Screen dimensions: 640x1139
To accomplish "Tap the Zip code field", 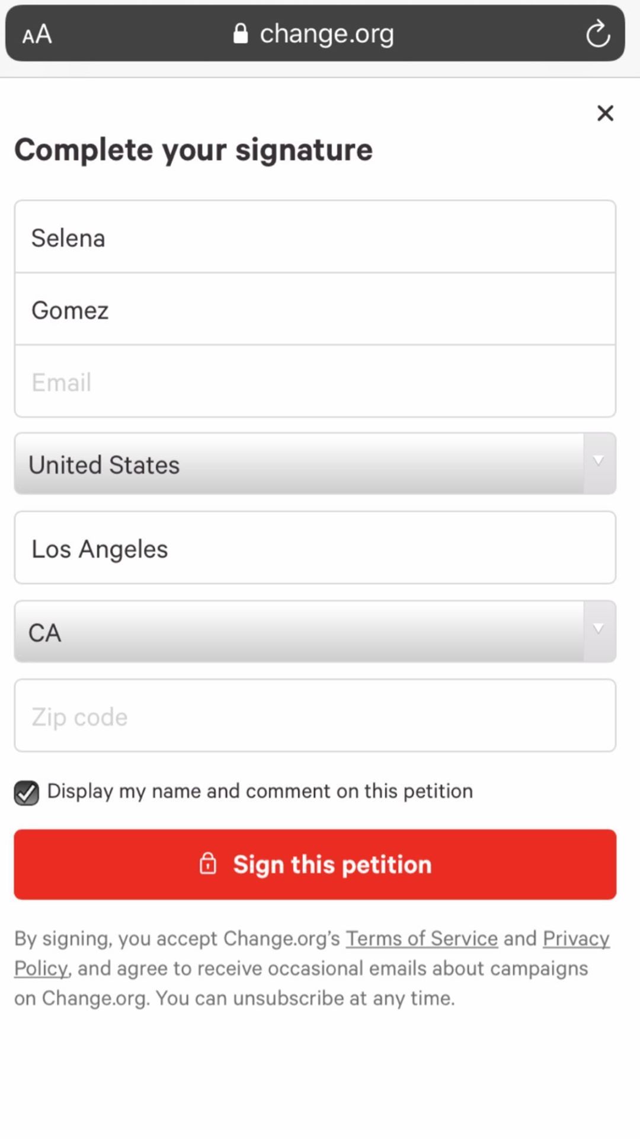I will pos(315,716).
